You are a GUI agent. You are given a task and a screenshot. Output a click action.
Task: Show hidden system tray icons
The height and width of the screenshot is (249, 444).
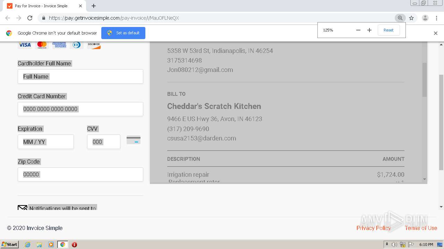tap(387, 245)
